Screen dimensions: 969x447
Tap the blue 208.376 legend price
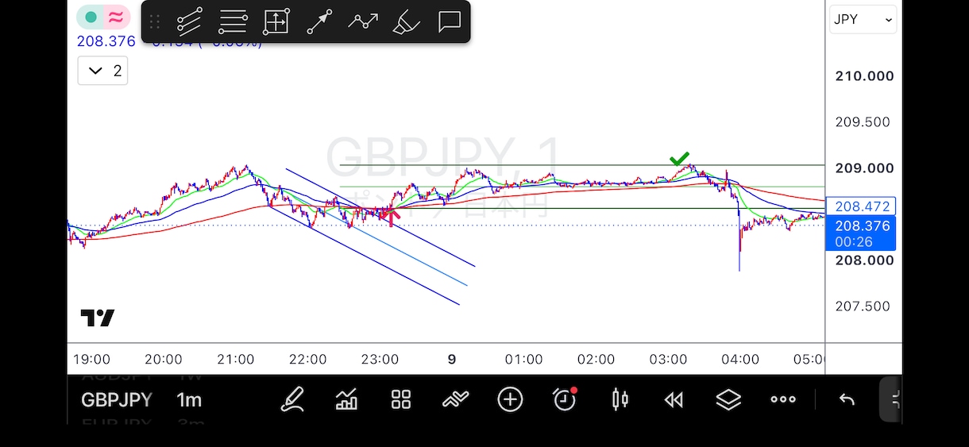tap(106, 41)
